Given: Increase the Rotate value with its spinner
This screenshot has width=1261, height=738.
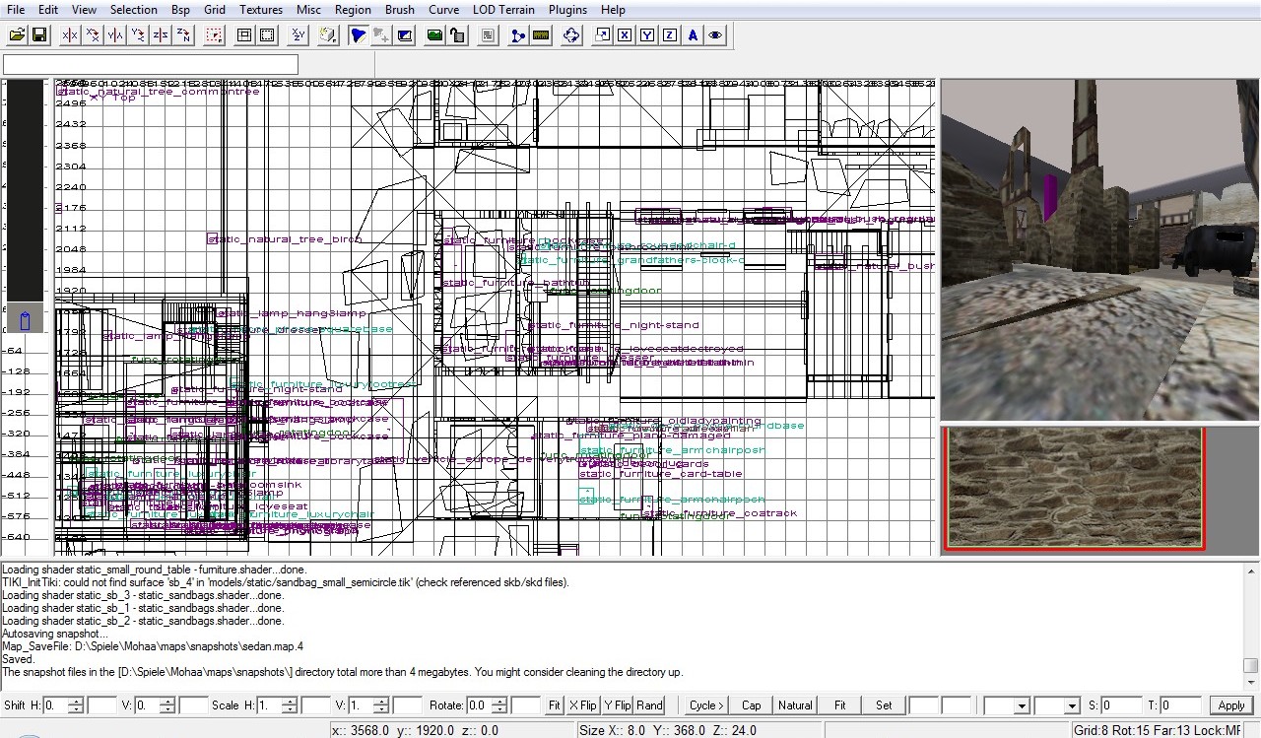Looking at the screenshot, I should coord(501,701).
